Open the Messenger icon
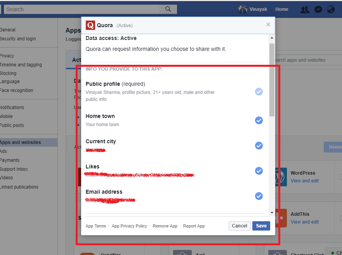This screenshot has width=342, height=255. 318,9
